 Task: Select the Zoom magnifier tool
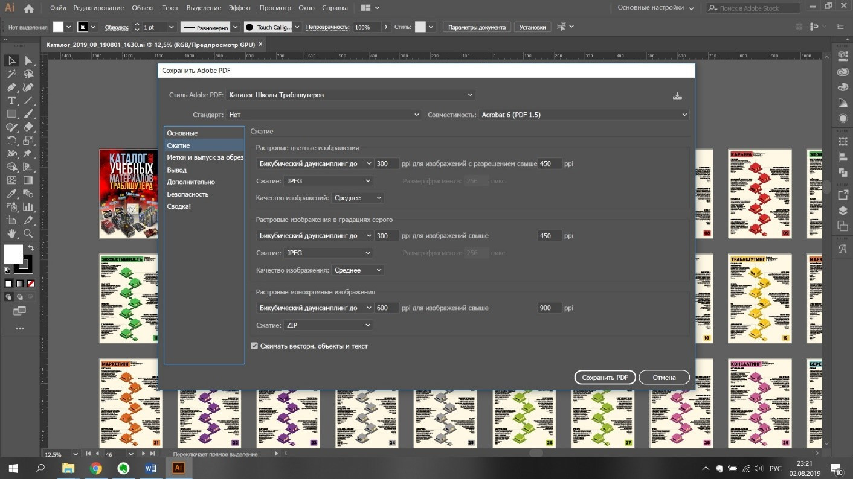28,233
